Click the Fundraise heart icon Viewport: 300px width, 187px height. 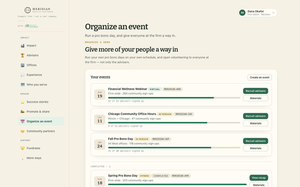[x=22, y=148]
